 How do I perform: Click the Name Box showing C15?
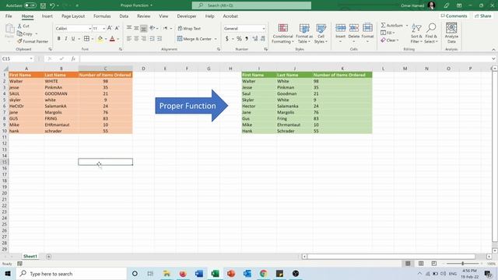click(17, 59)
